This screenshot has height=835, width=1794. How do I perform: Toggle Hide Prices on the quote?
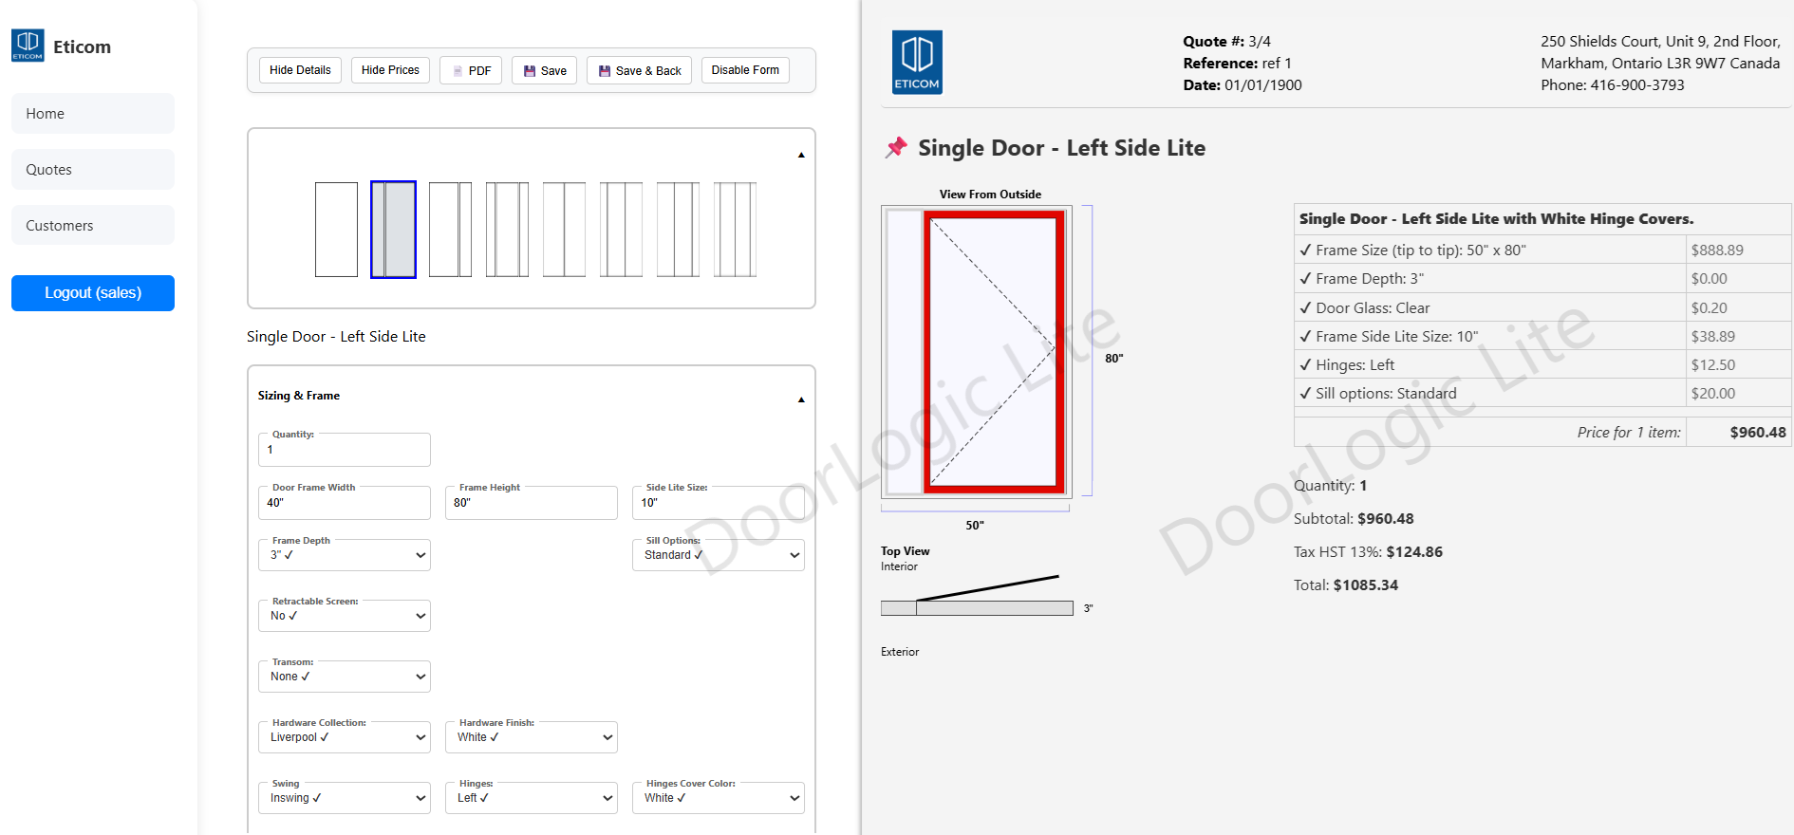click(390, 70)
